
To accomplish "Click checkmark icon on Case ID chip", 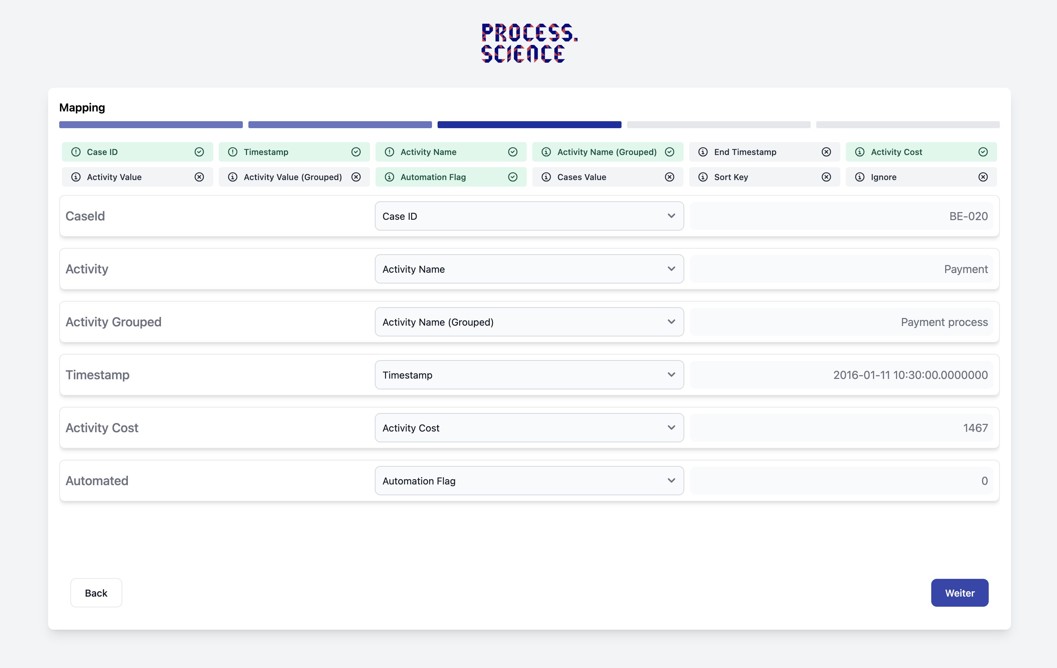I will click(199, 152).
